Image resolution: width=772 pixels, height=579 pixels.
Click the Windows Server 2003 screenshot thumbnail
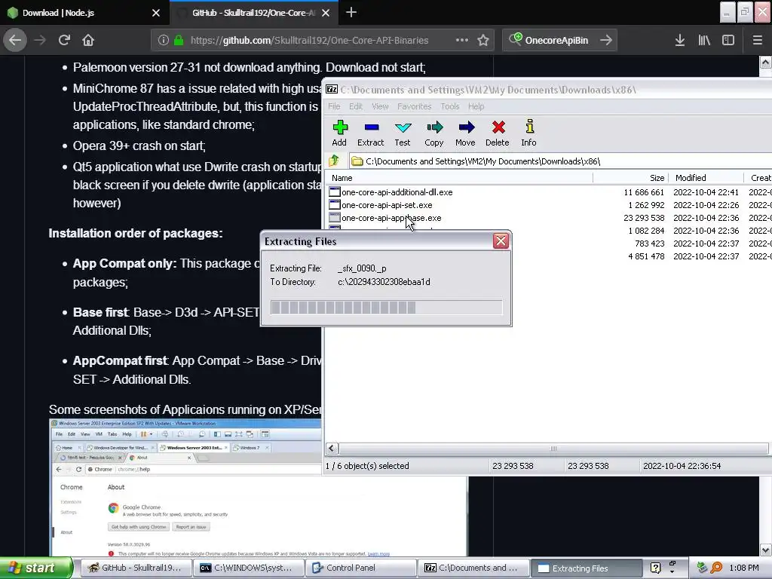click(259, 488)
